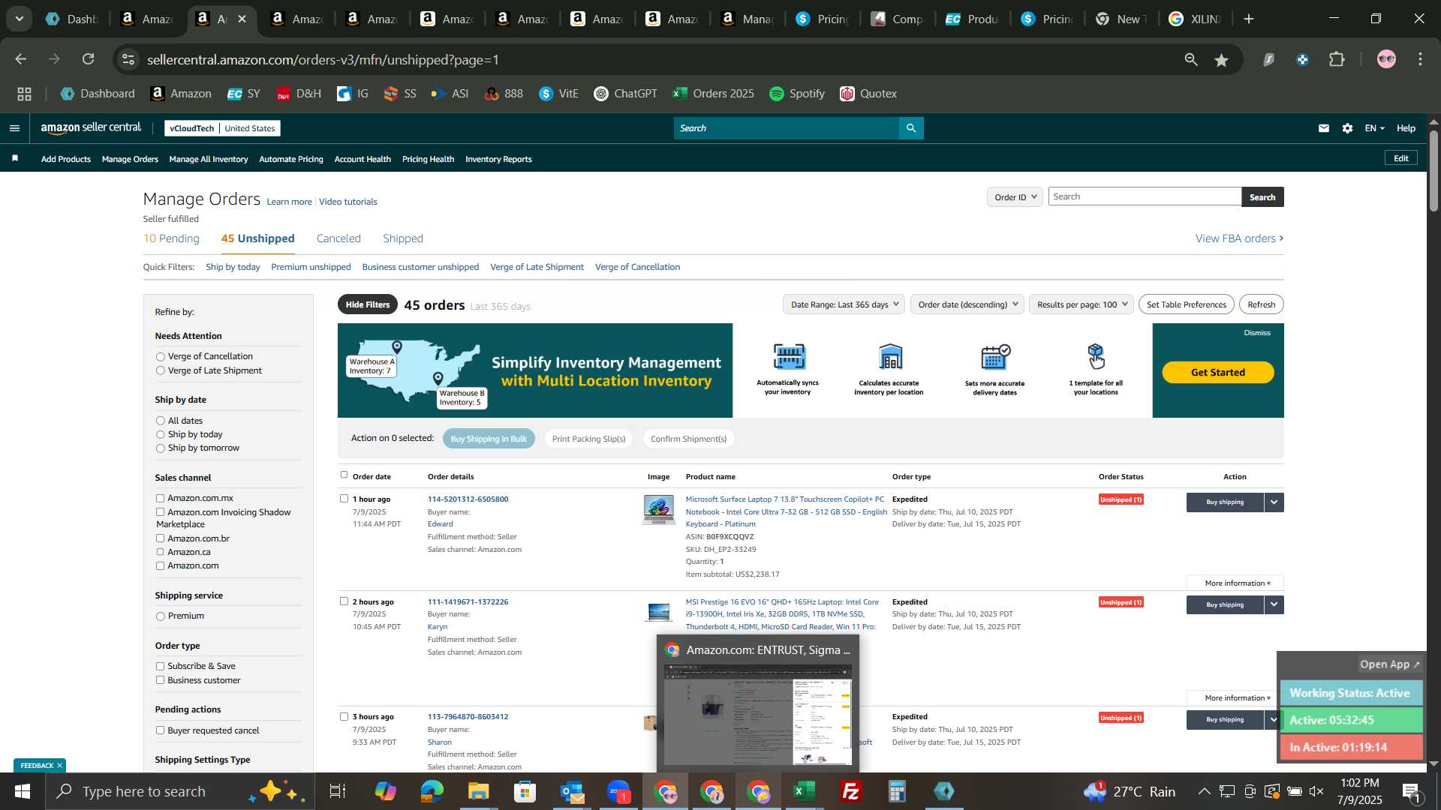
Task: Click the search magnifier button in Seller Central
Action: pyautogui.click(x=911, y=128)
